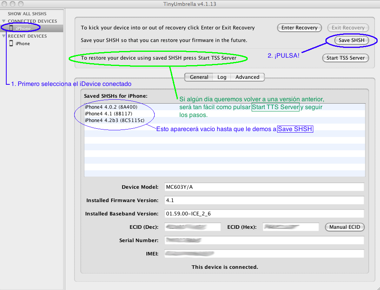This screenshot has width=380, height=290.
Task: Click the Manual ECID button
Action: 345,227
